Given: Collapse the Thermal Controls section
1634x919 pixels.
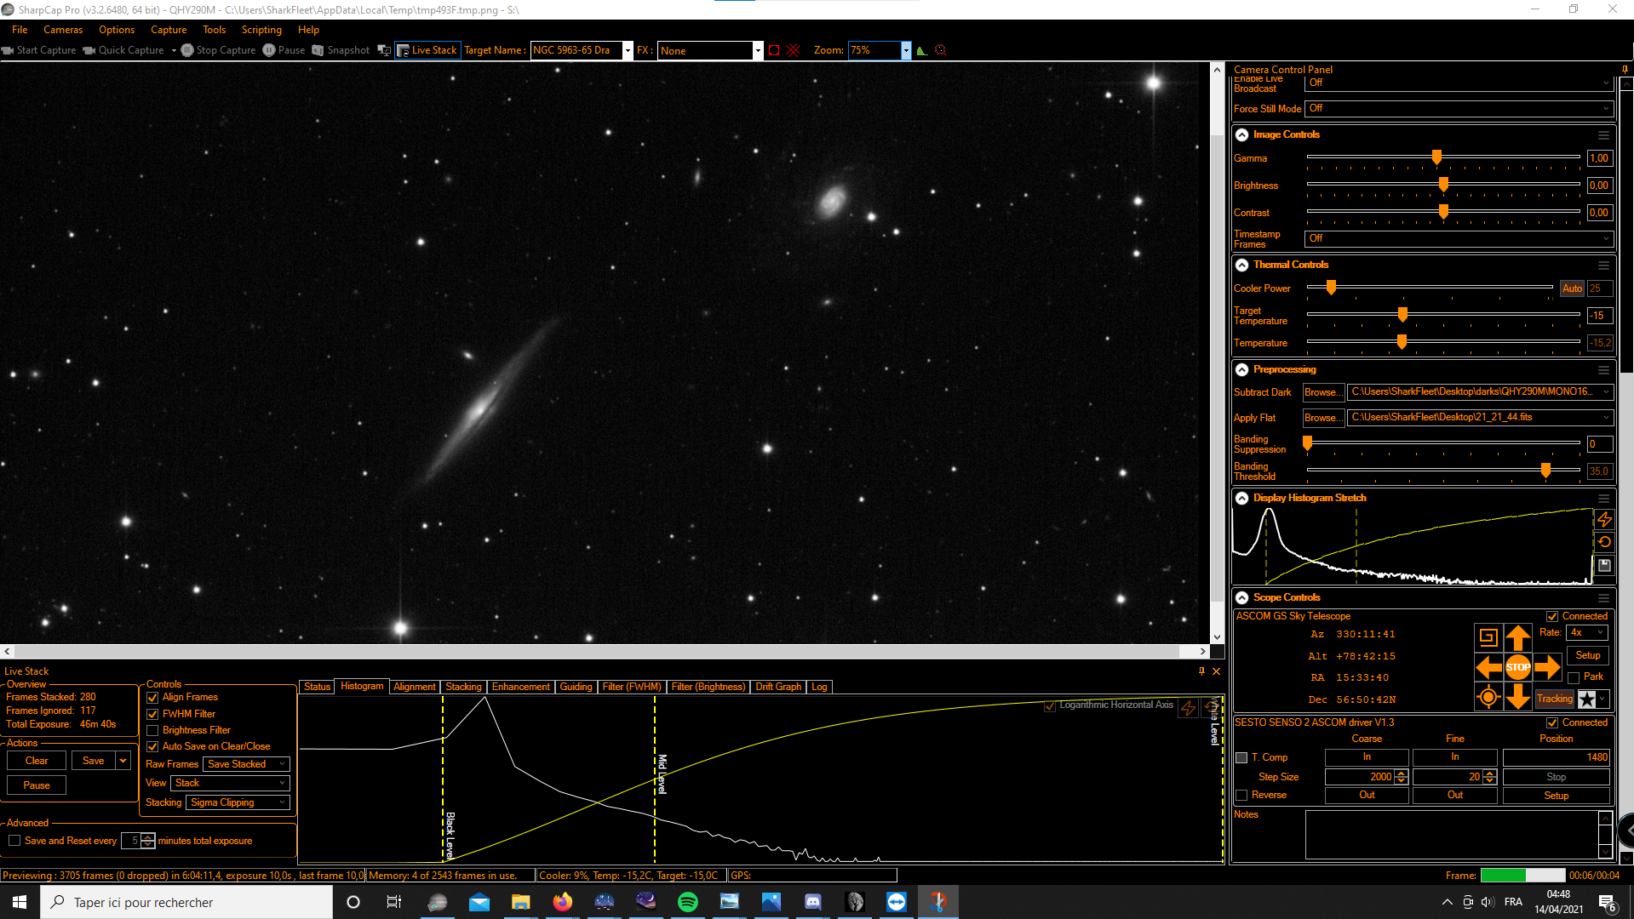Looking at the screenshot, I should [1241, 265].
